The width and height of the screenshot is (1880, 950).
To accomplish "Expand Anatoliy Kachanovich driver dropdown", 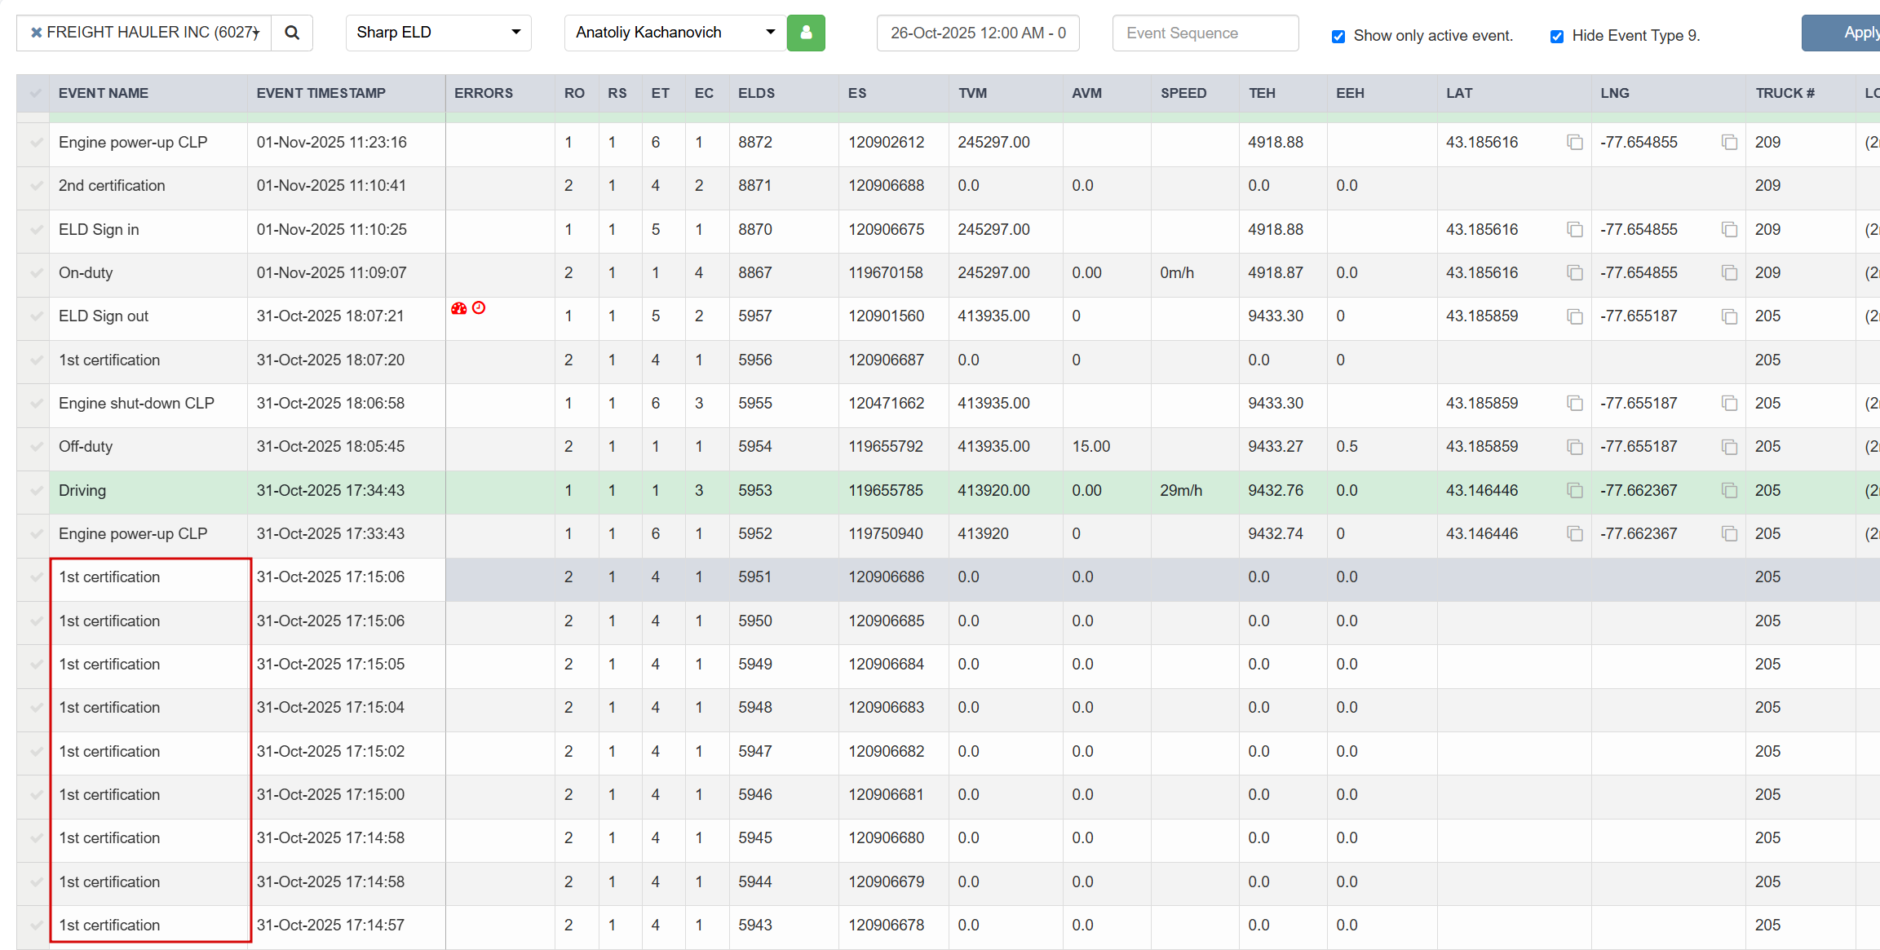I will 675,33.
